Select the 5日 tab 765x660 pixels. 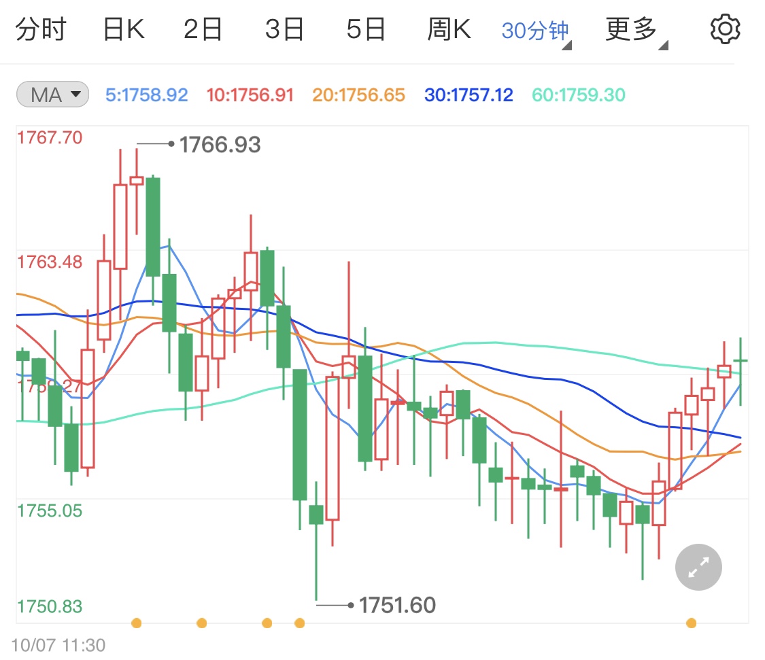(x=366, y=29)
